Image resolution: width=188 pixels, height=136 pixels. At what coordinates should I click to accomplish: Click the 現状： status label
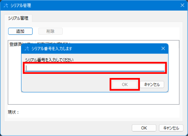coord(14,112)
